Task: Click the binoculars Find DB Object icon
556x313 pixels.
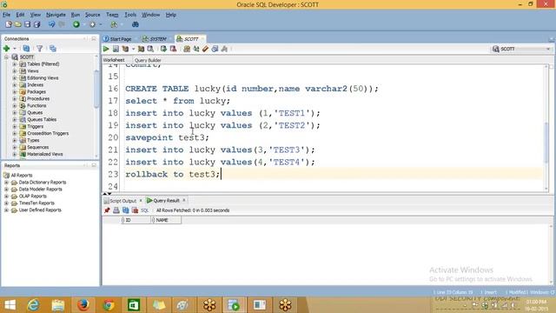Action: click(x=136, y=24)
